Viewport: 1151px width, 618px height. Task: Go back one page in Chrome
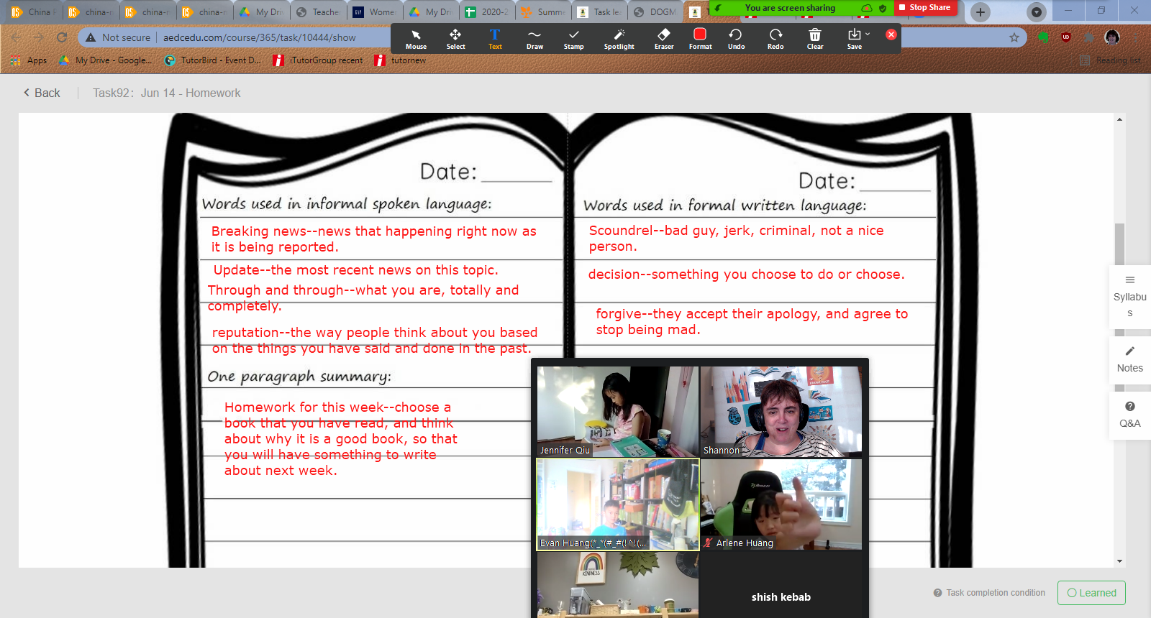click(x=16, y=37)
